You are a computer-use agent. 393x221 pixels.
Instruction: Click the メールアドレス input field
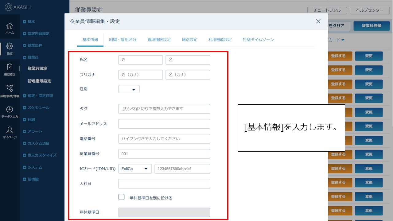click(x=164, y=124)
